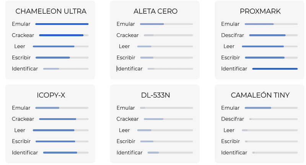Viewport: 306px width, 165px height.
Task: Click the Camaleón Tiny Emular bar
Action: click(x=271, y=108)
